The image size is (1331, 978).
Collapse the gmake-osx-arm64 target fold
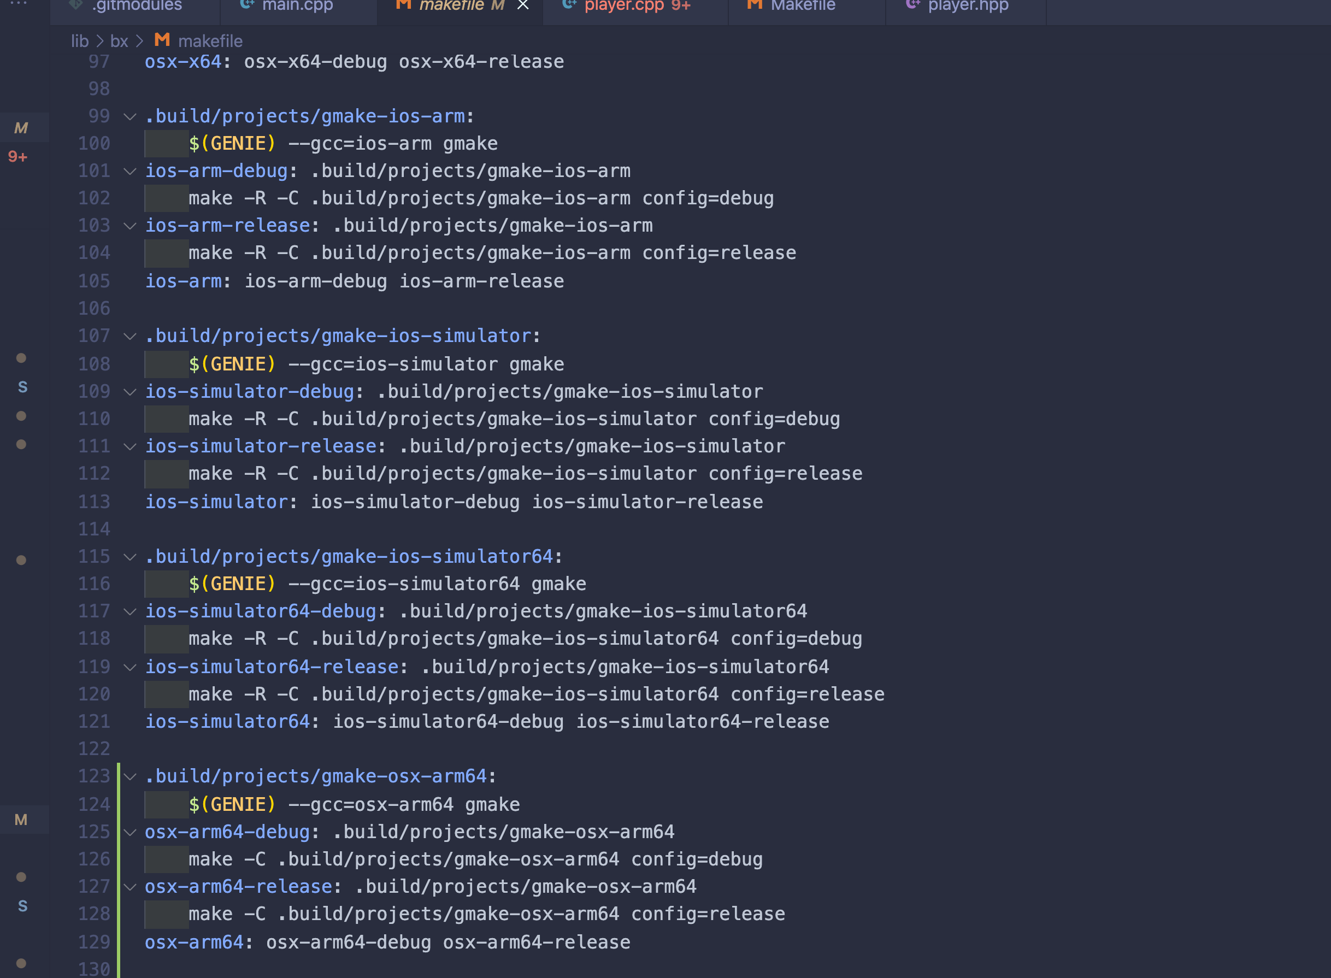pos(129,776)
